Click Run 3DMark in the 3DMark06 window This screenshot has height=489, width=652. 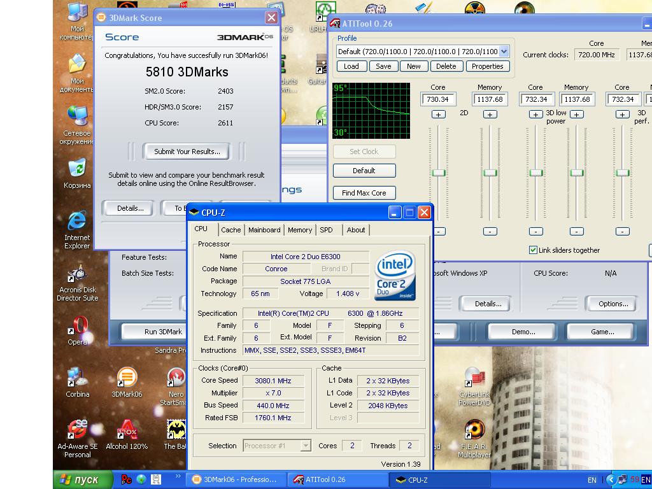click(154, 331)
